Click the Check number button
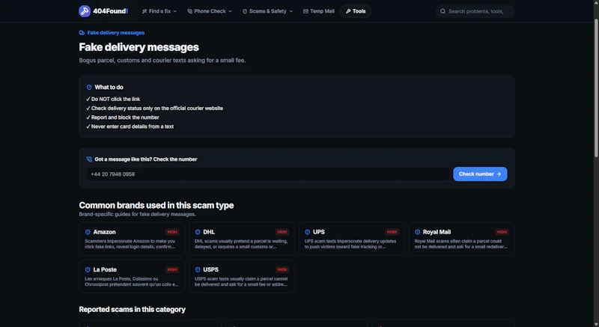Viewport: 599px width, 327px height. click(x=480, y=174)
